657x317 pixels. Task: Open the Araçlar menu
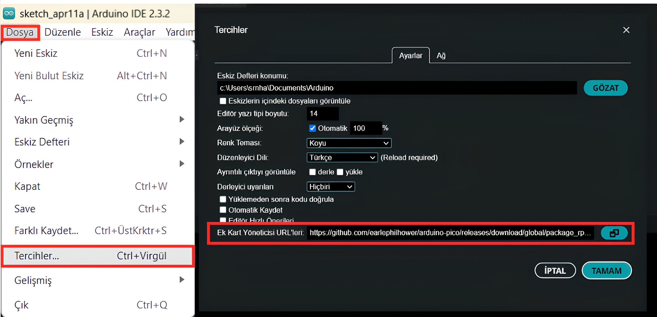pyautogui.click(x=139, y=32)
